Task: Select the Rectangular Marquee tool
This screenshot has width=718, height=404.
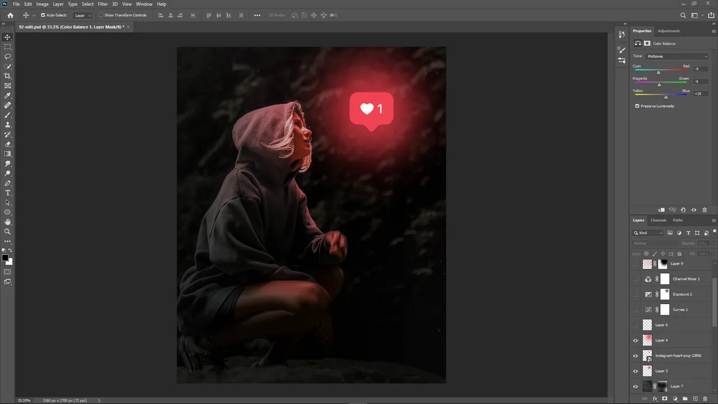Action: (x=7, y=47)
